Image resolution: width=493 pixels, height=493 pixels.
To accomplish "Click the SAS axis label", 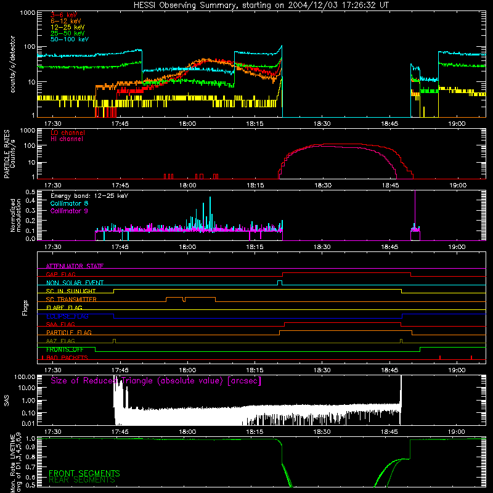I will (x=7, y=401).
